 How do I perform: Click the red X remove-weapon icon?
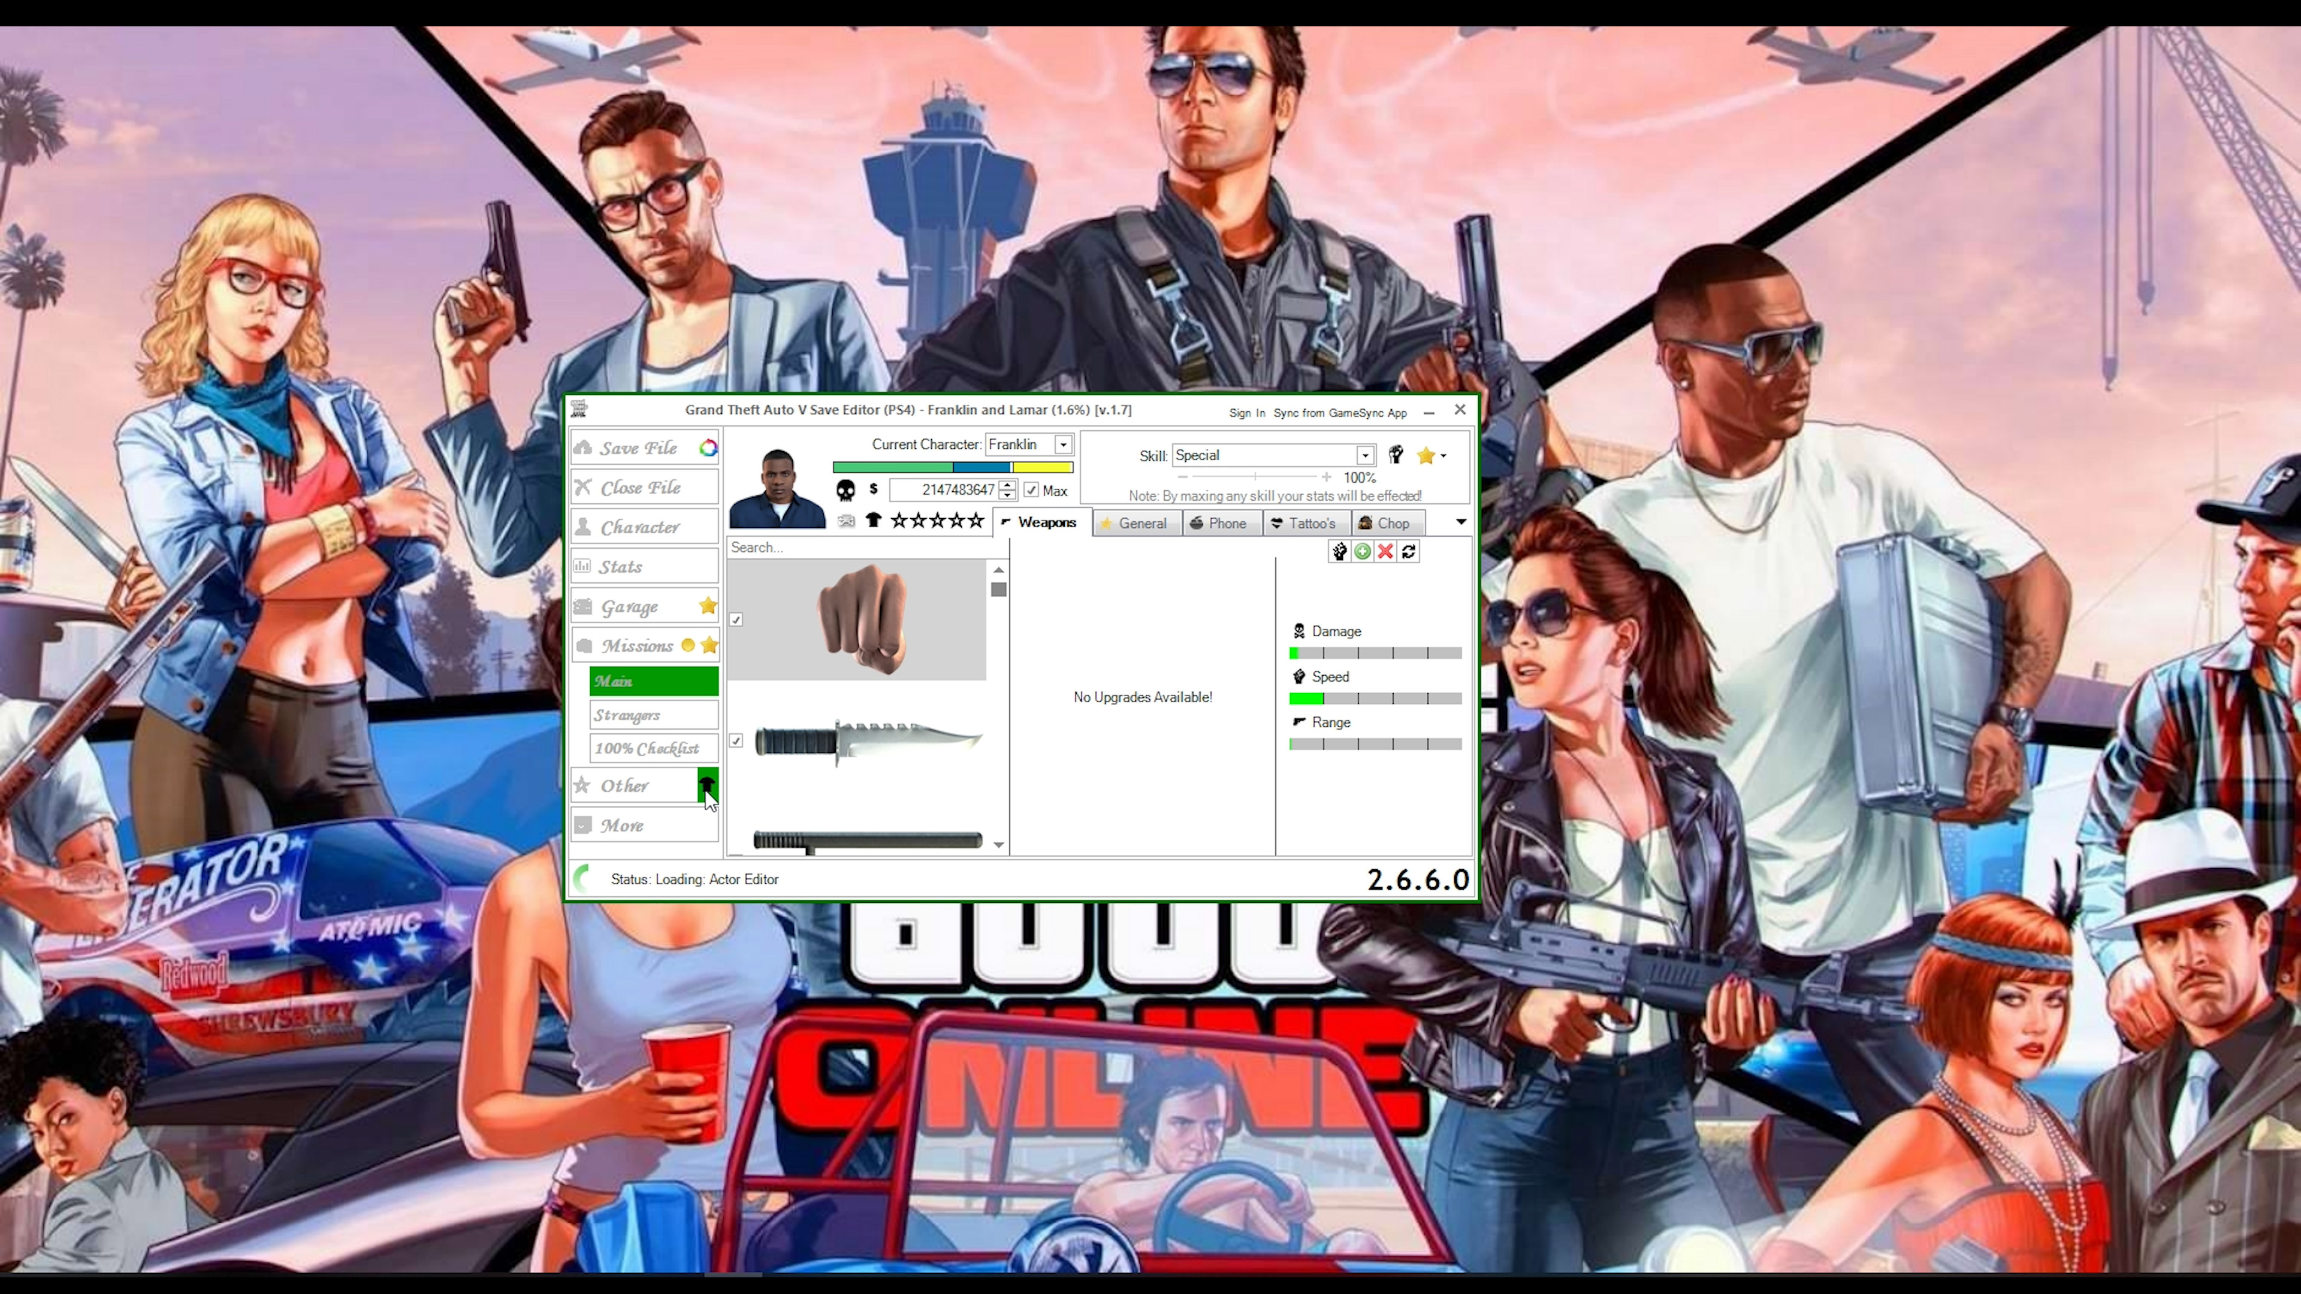[x=1385, y=551]
